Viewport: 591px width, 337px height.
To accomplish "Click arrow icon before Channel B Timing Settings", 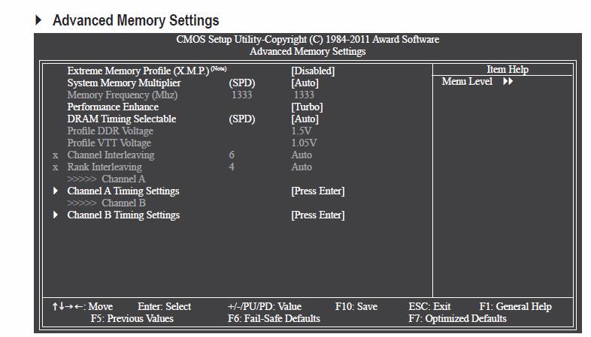I will (56, 215).
